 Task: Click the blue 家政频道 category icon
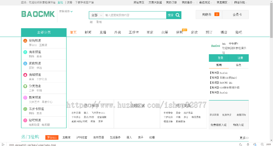pos(25,63)
